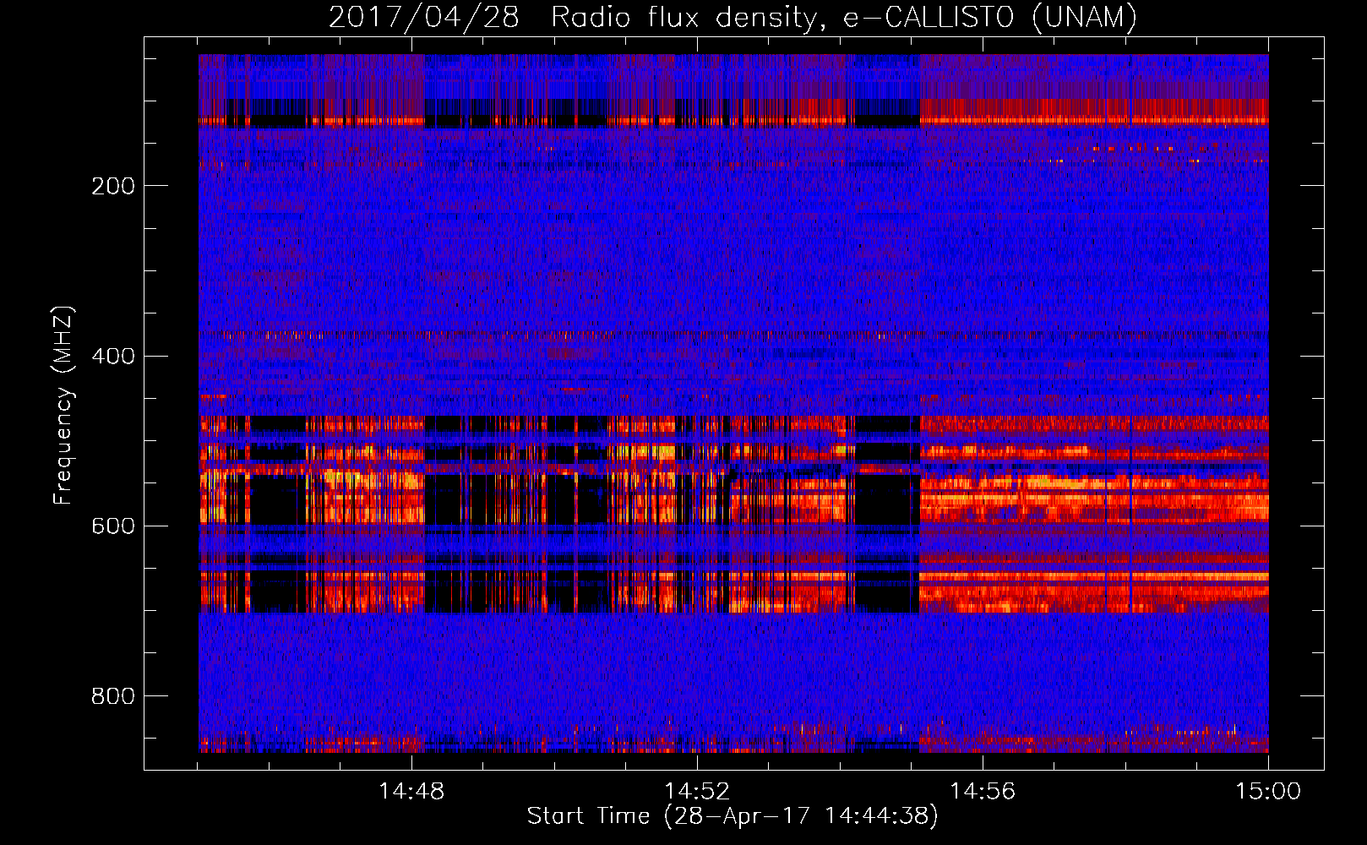Click the "Start Time (28-Apr-17 14:44:38)" axis label
Image resolution: width=1367 pixels, height=845 pixels.
point(733,816)
